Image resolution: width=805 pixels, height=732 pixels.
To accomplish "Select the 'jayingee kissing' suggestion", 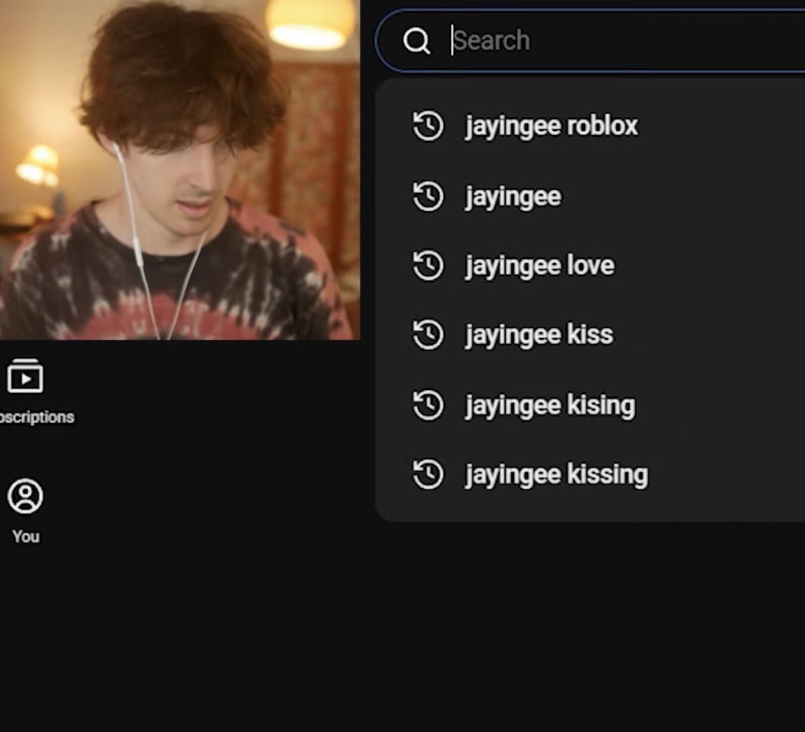I will pyautogui.click(x=556, y=474).
